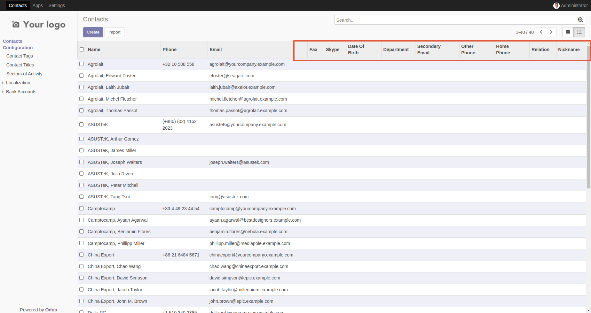Open China Export, Chao Wang contact
The width and height of the screenshot is (591, 313).
click(114, 266)
